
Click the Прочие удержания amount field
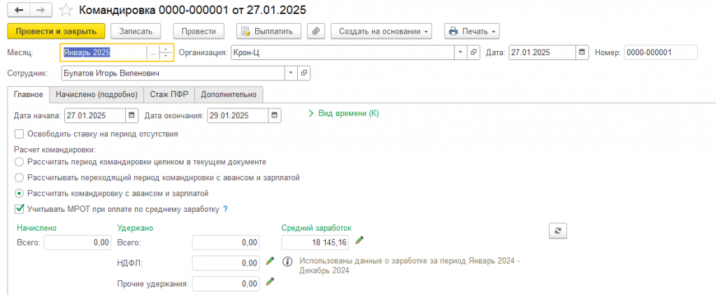226,284
